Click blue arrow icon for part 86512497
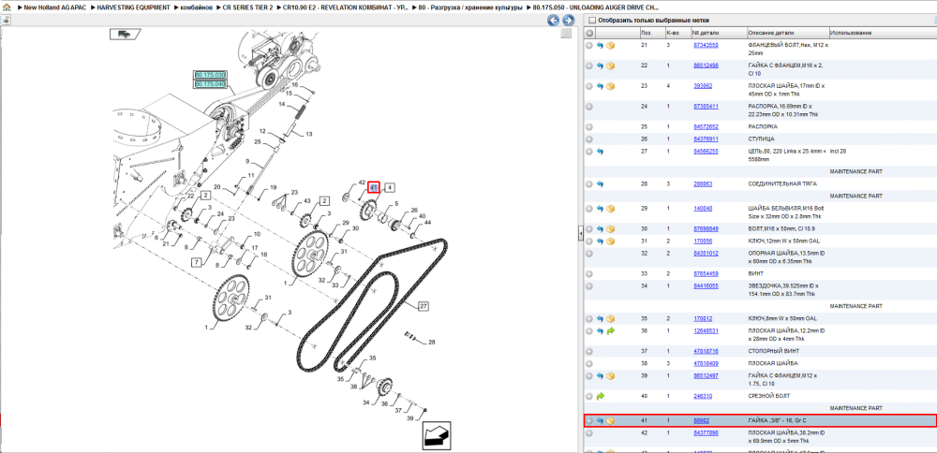 (x=600, y=376)
